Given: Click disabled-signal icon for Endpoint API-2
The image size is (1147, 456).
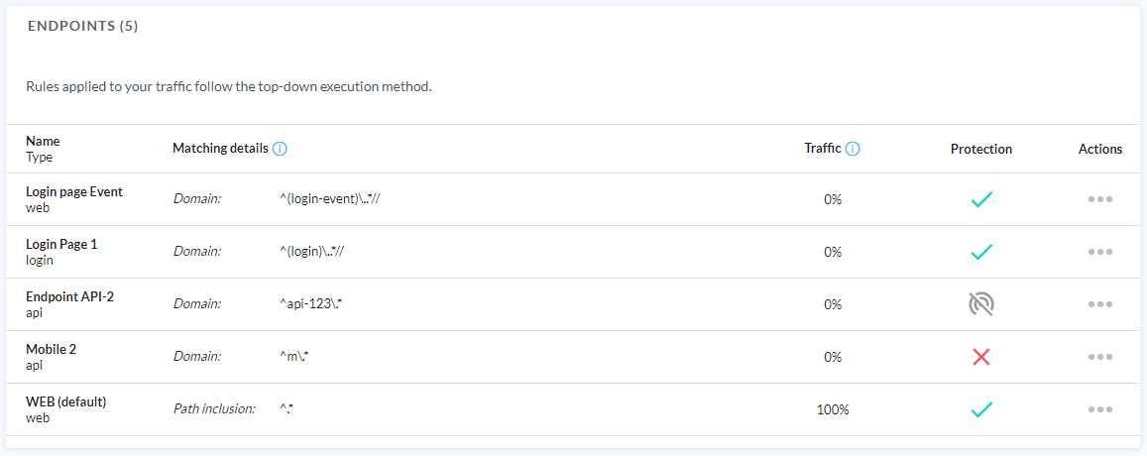Looking at the screenshot, I should (981, 304).
